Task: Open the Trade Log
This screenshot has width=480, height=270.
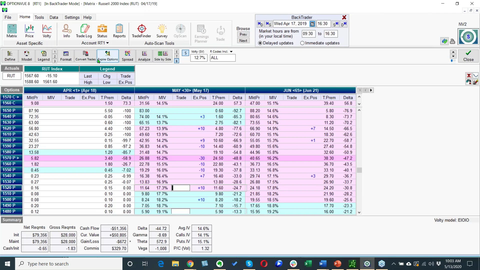Action: (x=84, y=31)
